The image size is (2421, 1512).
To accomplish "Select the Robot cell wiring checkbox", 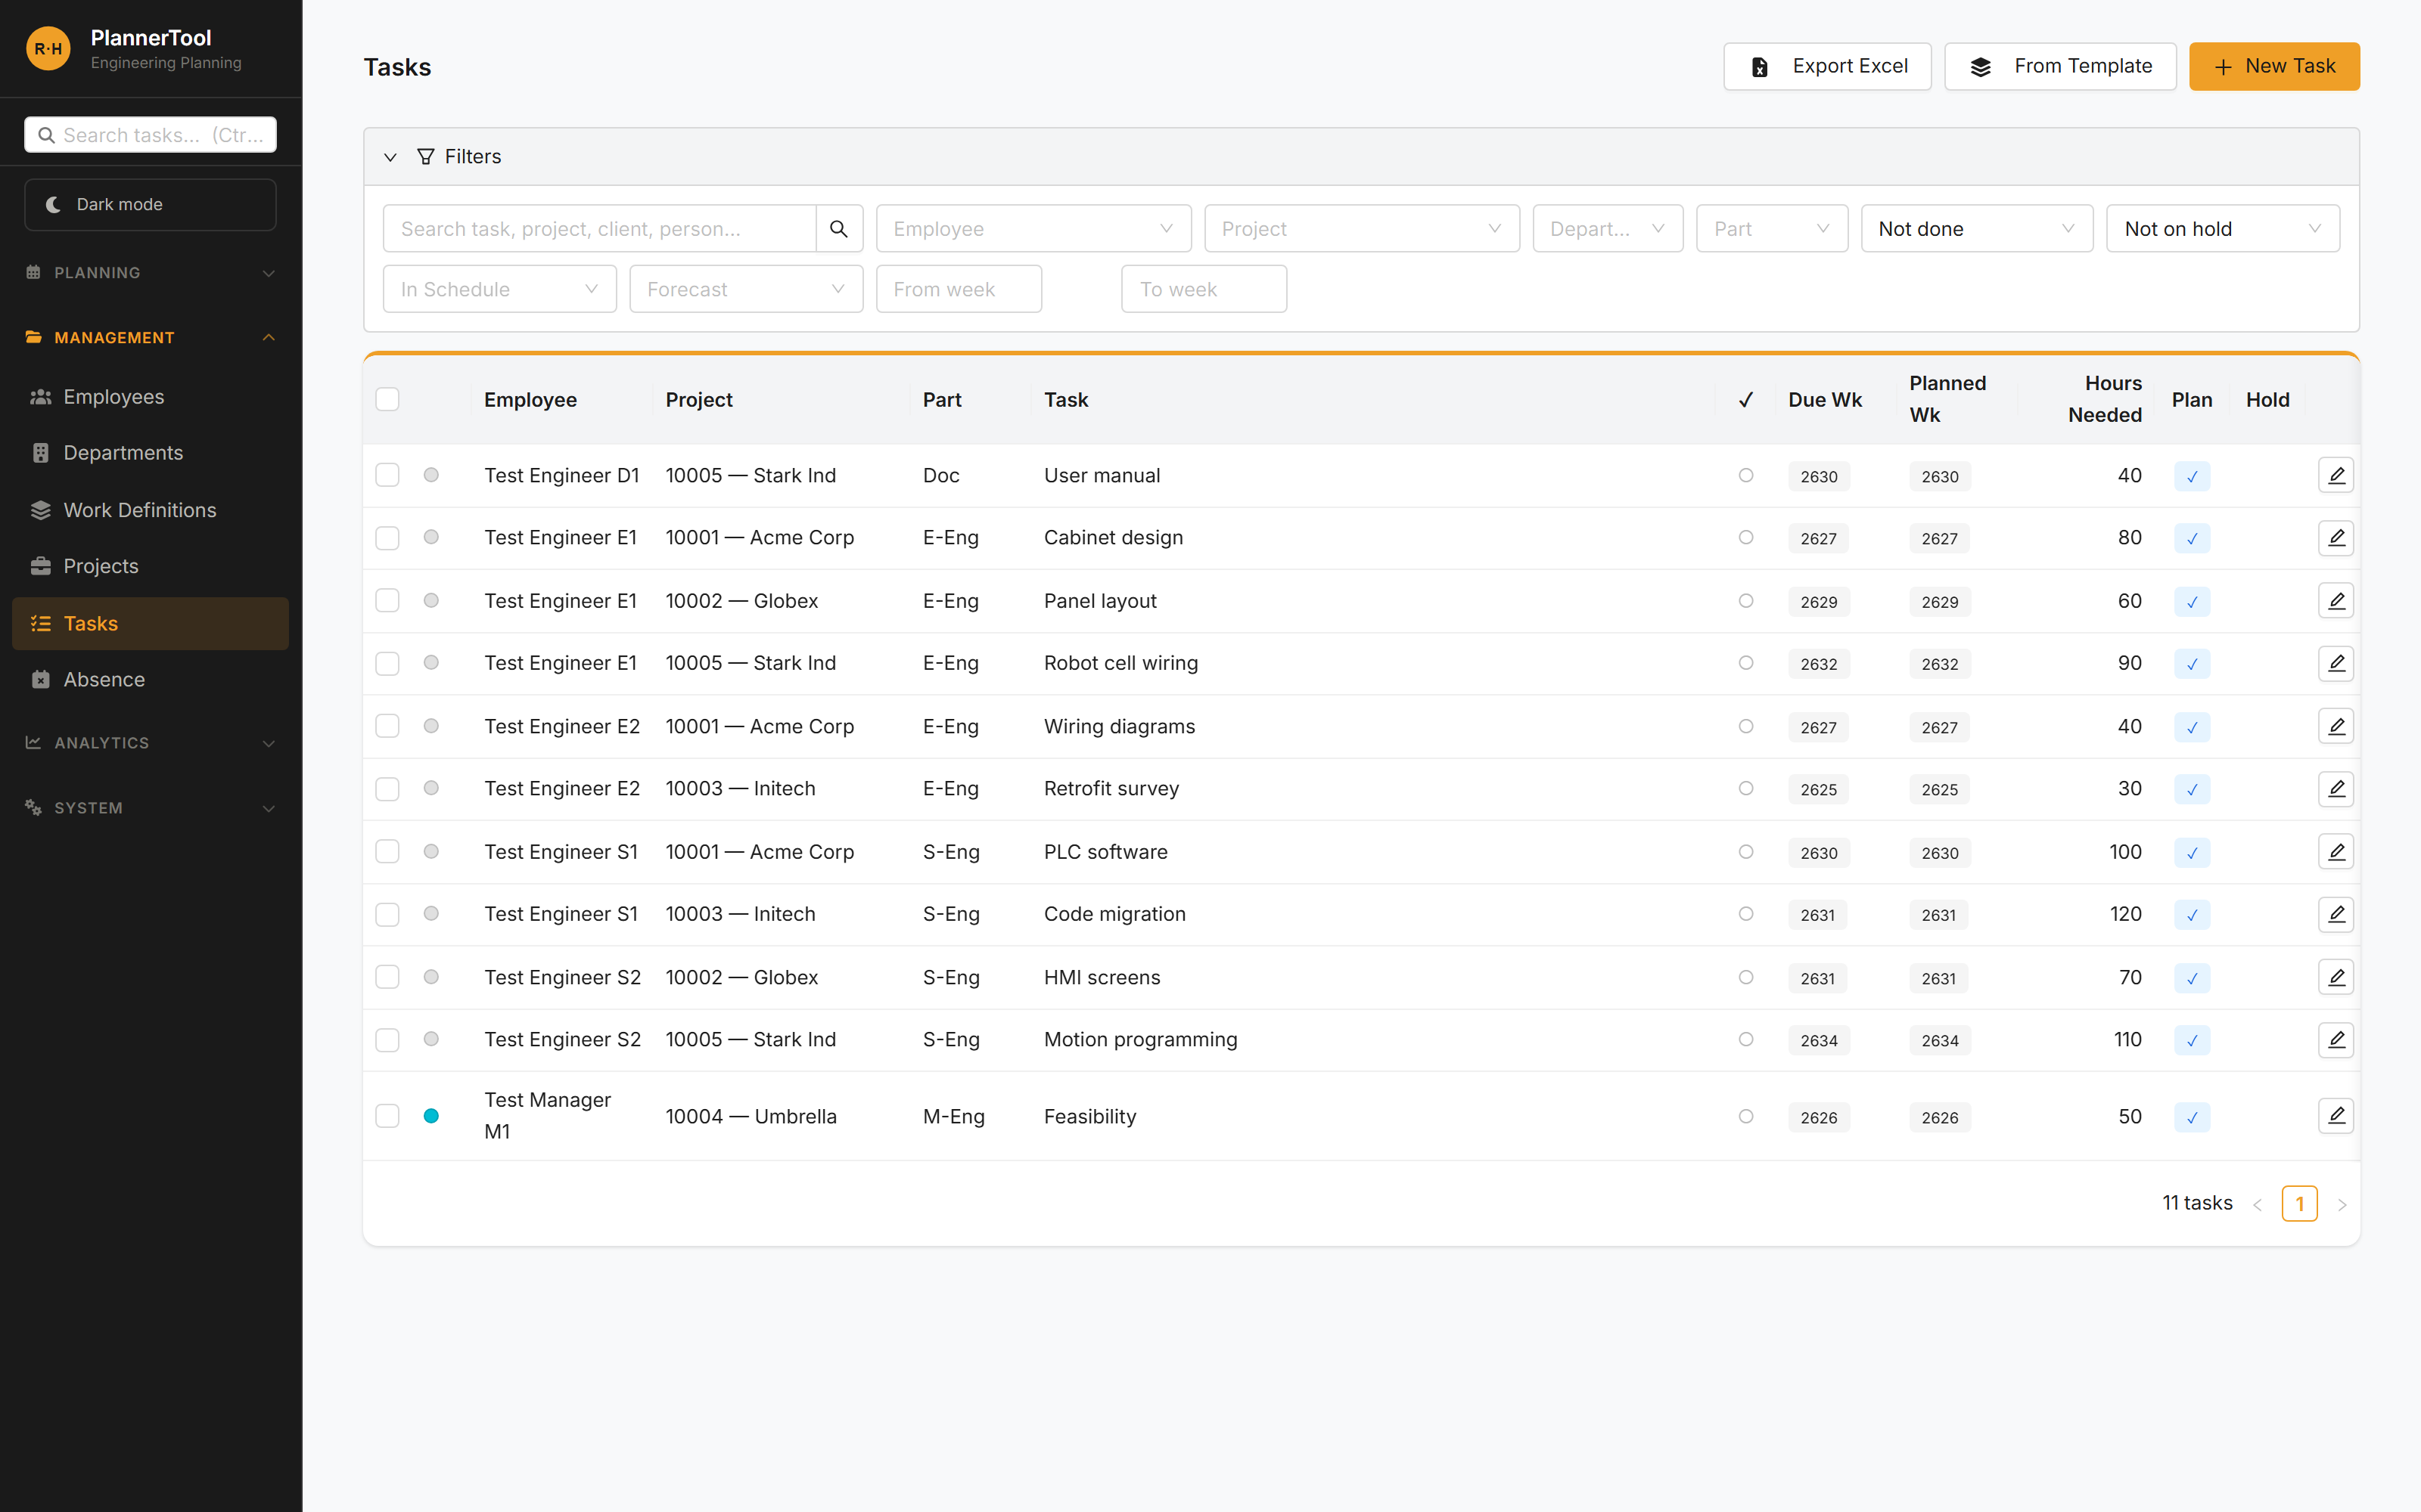I will point(387,663).
